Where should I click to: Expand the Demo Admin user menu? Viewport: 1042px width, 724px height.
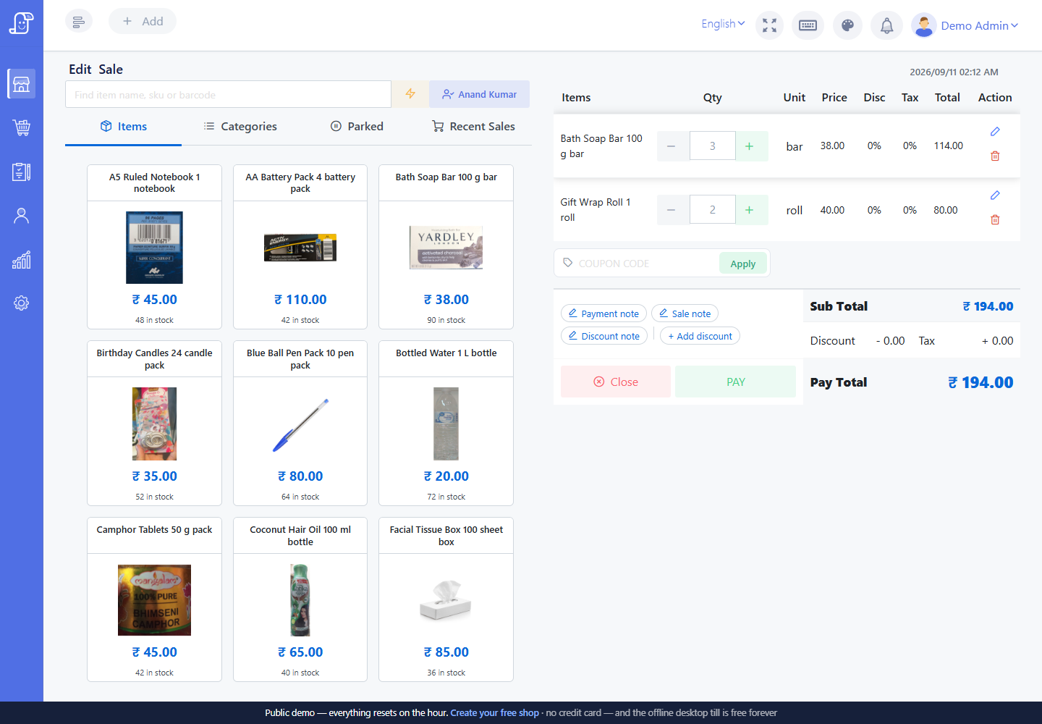point(980,25)
